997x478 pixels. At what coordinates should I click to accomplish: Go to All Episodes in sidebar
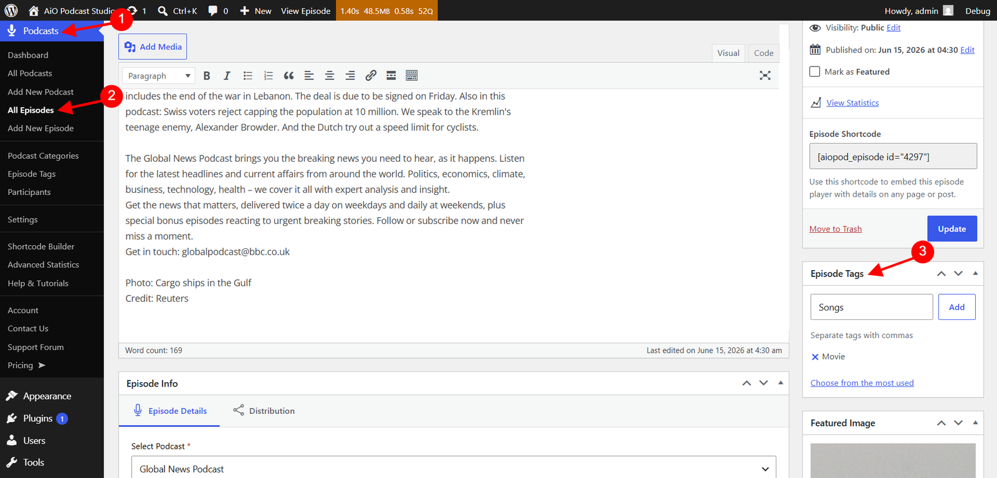pyautogui.click(x=31, y=110)
